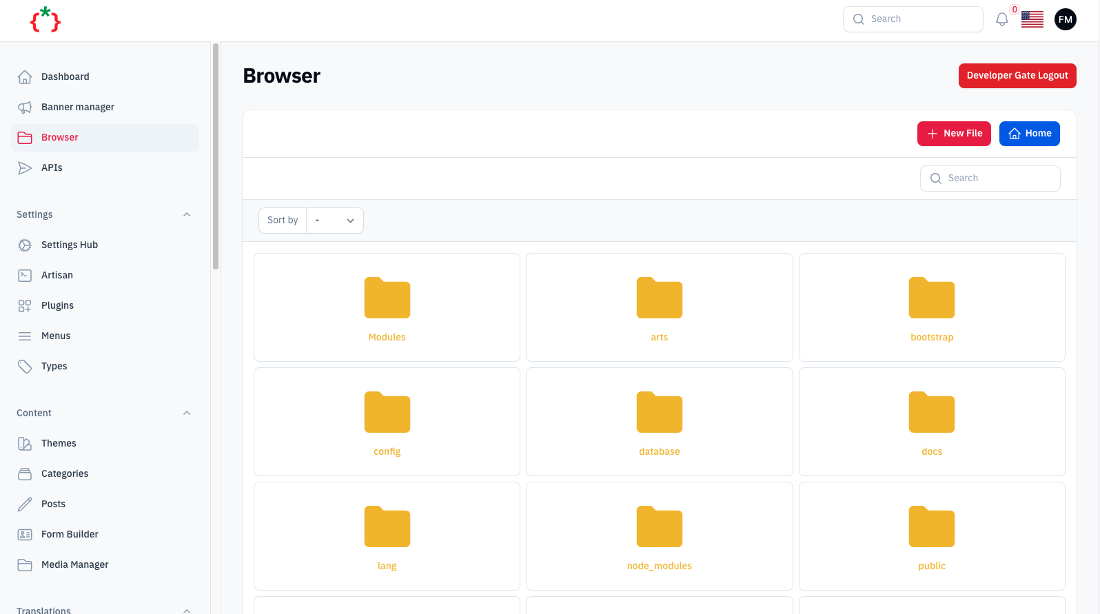1100x614 pixels.
Task: Click the notification bell icon
Action: coord(1001,19)
